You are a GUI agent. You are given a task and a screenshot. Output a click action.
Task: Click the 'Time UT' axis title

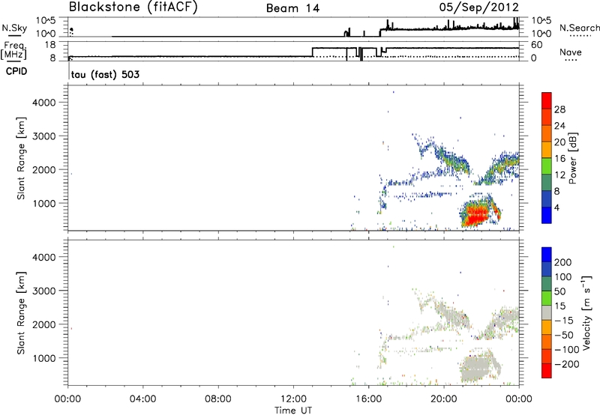pyautogui.click(x=293, y=411)
